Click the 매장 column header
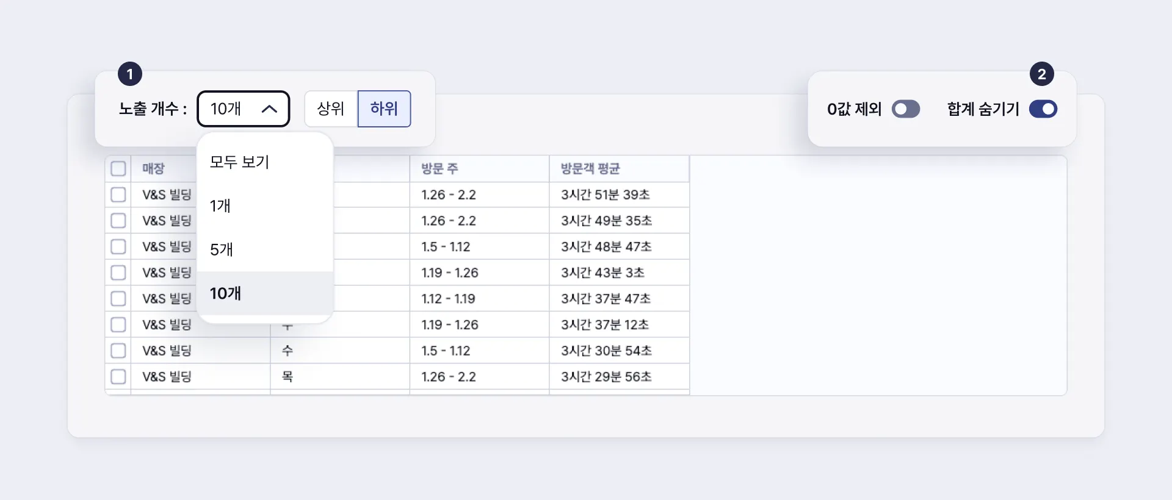The width and height of the screenshot is (1172, 500). click(154, 169)
